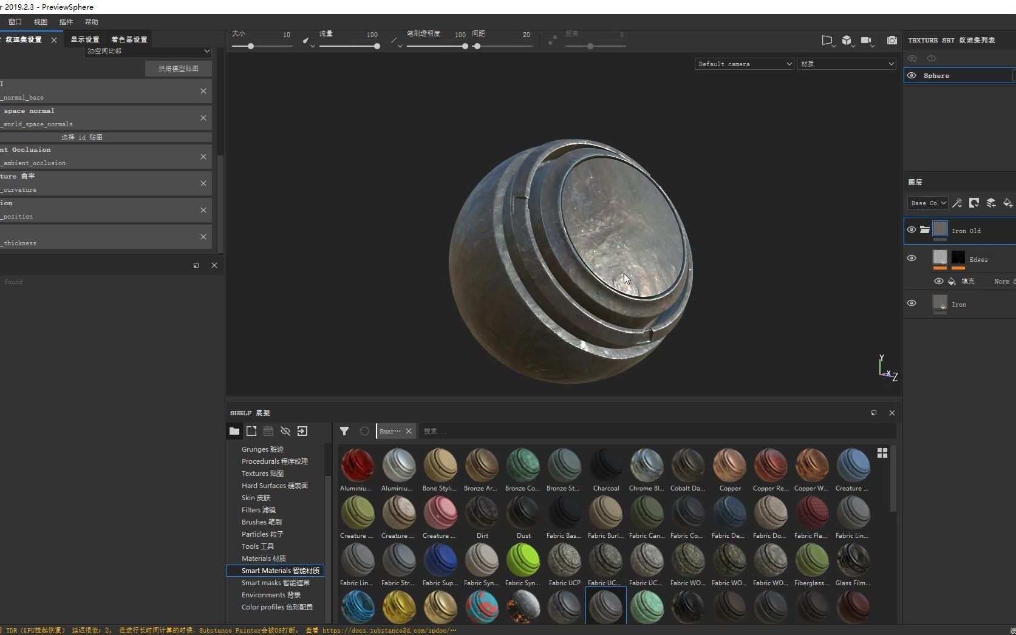Viewport: 1016px width, 635px height.
Task: Click the magic wand effects icon
Action: 957,203
